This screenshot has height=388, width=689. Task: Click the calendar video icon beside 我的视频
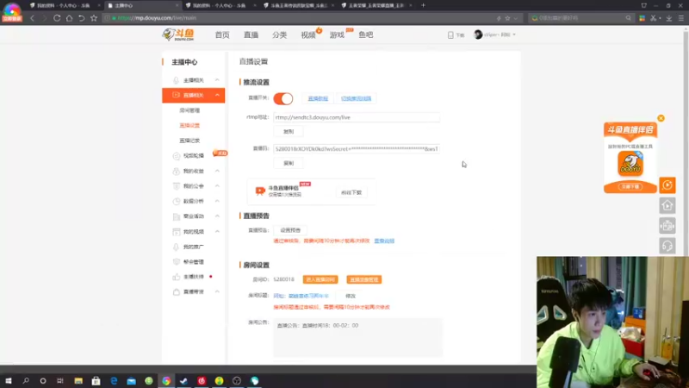177,231
